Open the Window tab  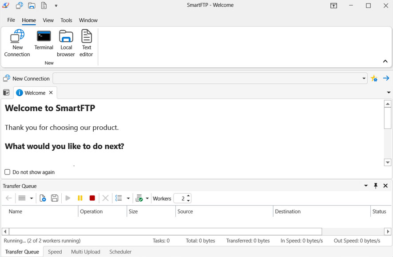(x=88, y=20)
